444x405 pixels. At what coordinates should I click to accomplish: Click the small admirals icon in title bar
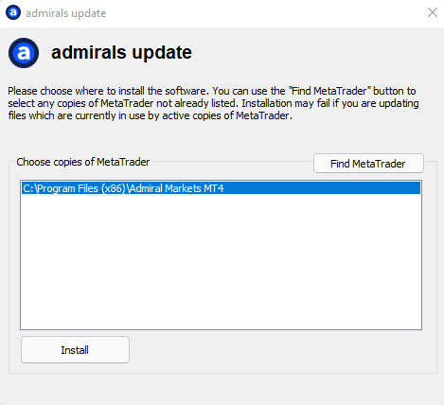coord(13,13)
